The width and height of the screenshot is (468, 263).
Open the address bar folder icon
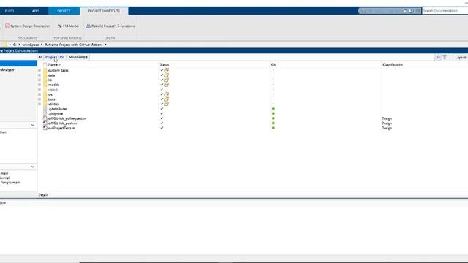coord(4,45)
